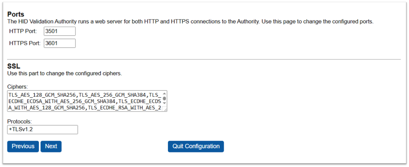Click the SSL ciphers instruction text
The height and width of the screenshot is (167, 409).
point(65,73)
